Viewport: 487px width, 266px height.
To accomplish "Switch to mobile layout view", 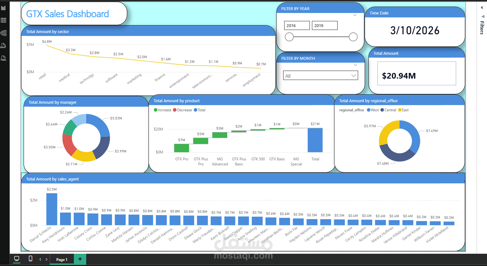I will tap(30, 259).
